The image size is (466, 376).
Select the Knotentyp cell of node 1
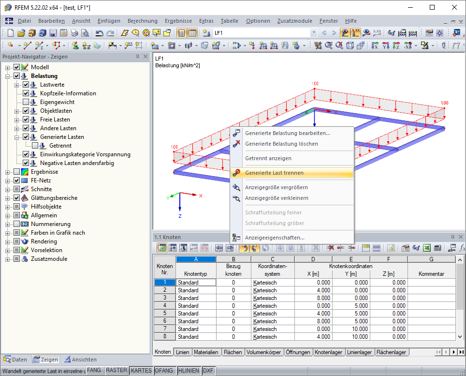tap(196, 283)
